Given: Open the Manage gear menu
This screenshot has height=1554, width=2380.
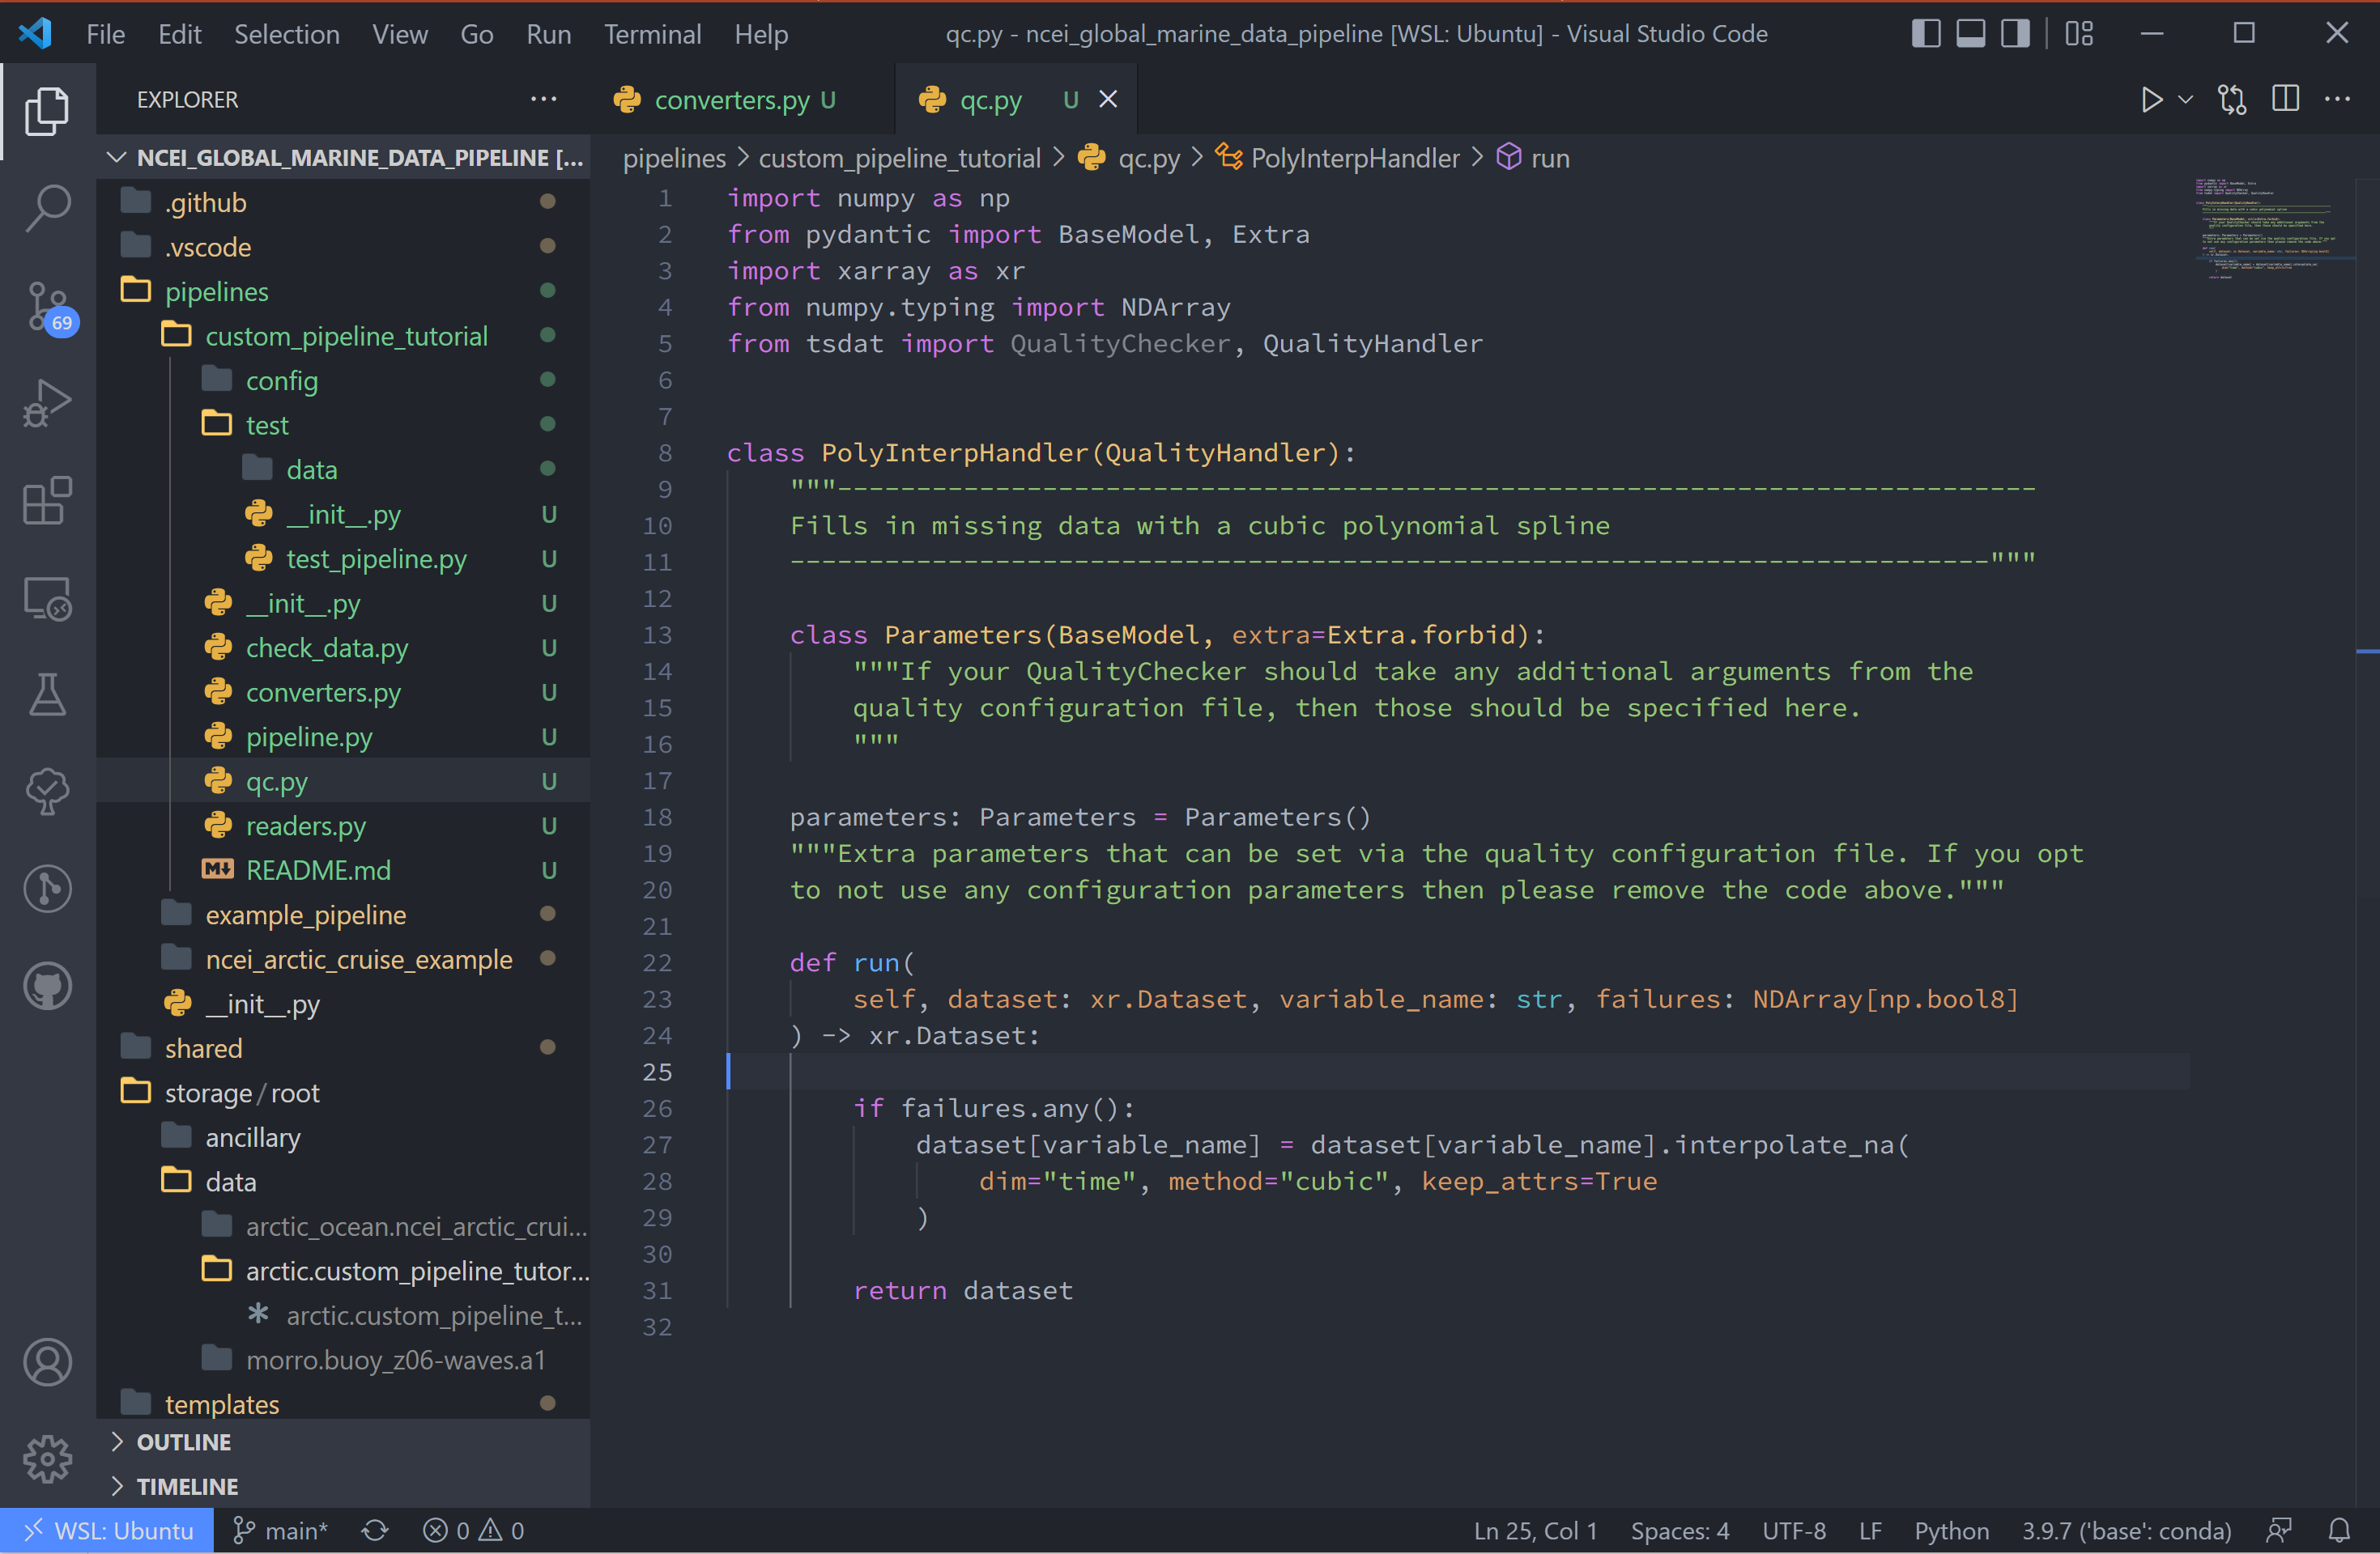Looking at the screenshot, I should pos(47,1459).
